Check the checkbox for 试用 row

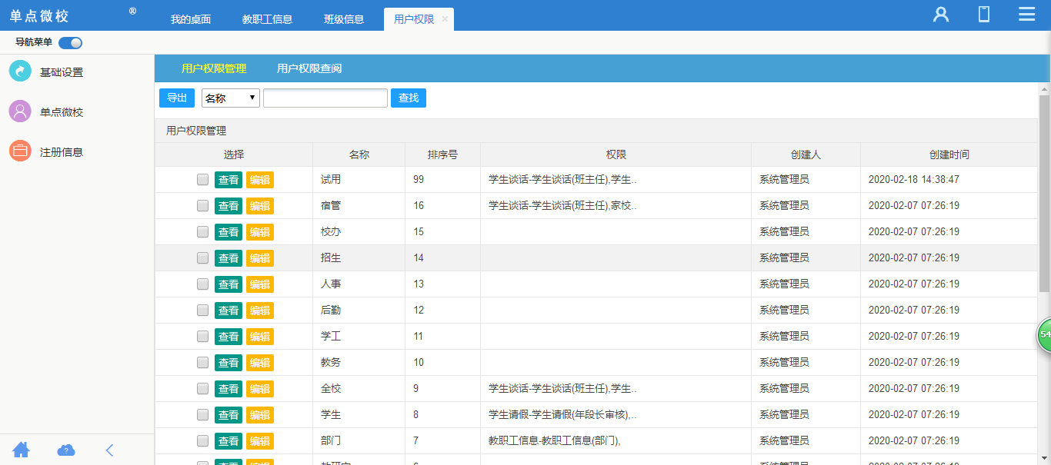[x=202, y=180]
